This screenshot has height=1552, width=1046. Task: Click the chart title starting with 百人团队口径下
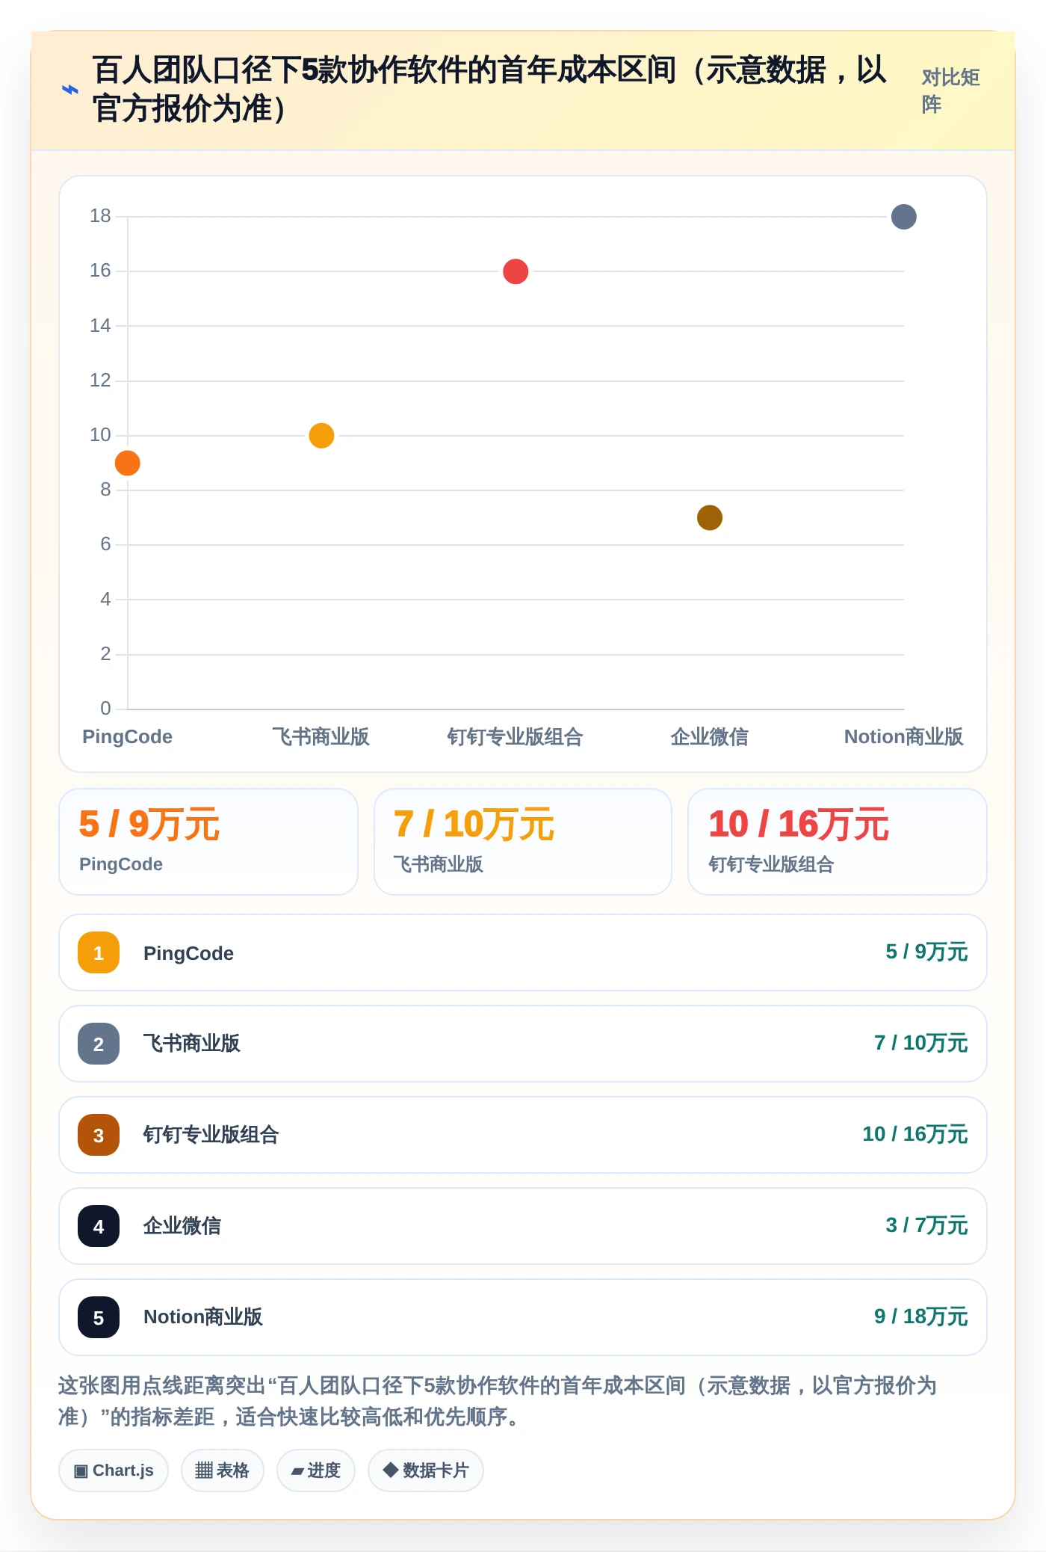coord(489,89)
